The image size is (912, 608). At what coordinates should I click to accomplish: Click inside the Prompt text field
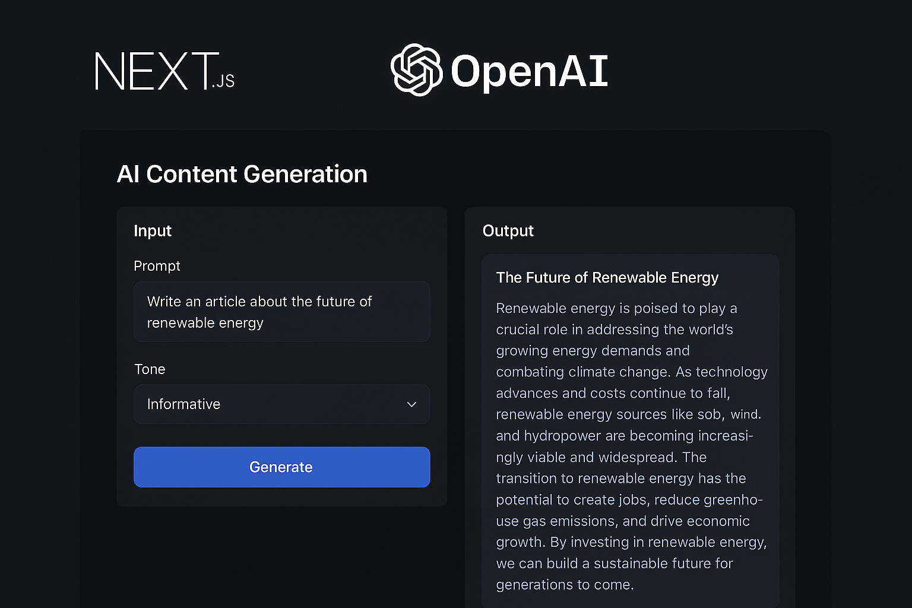click(281, 312)
